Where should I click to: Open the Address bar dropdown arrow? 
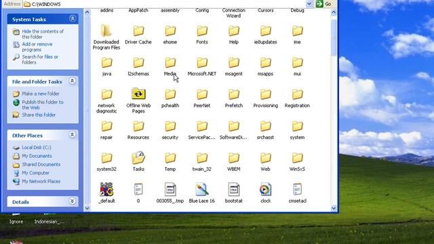coord(309,4)
